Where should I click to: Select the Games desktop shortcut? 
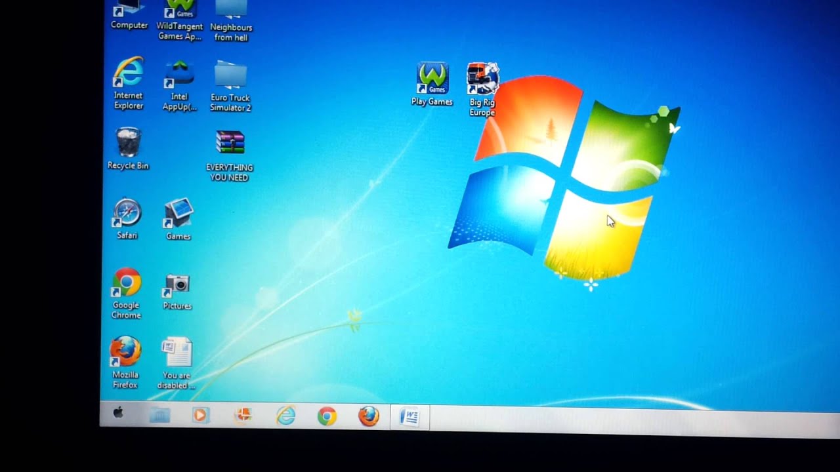pos(178,220)
